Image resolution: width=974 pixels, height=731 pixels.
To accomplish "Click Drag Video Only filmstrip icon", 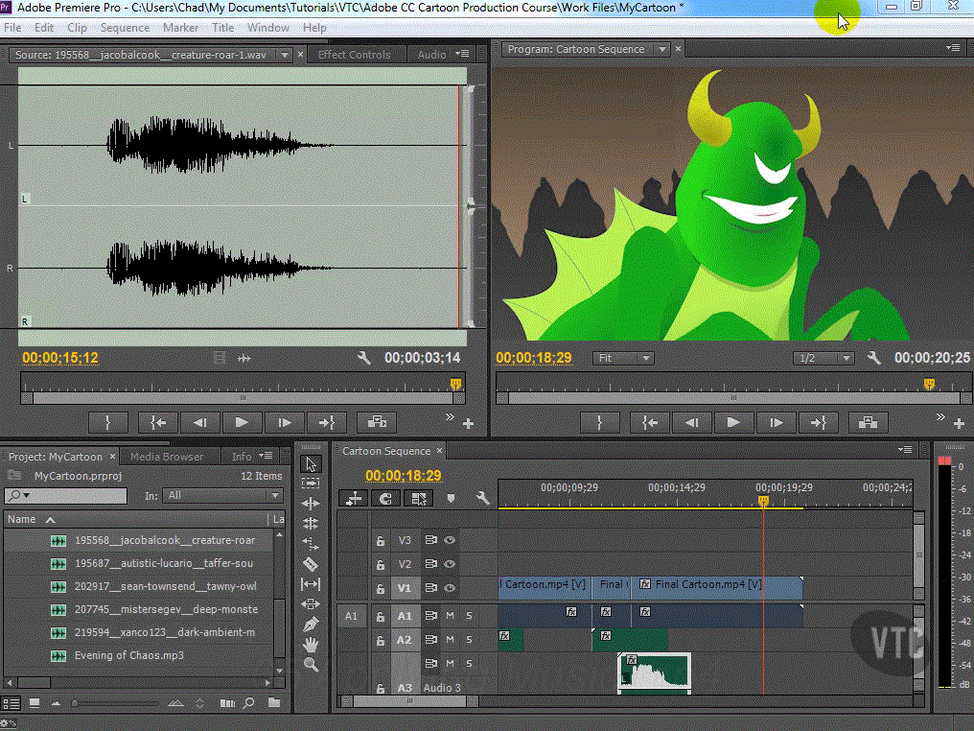I will (219, 358).
